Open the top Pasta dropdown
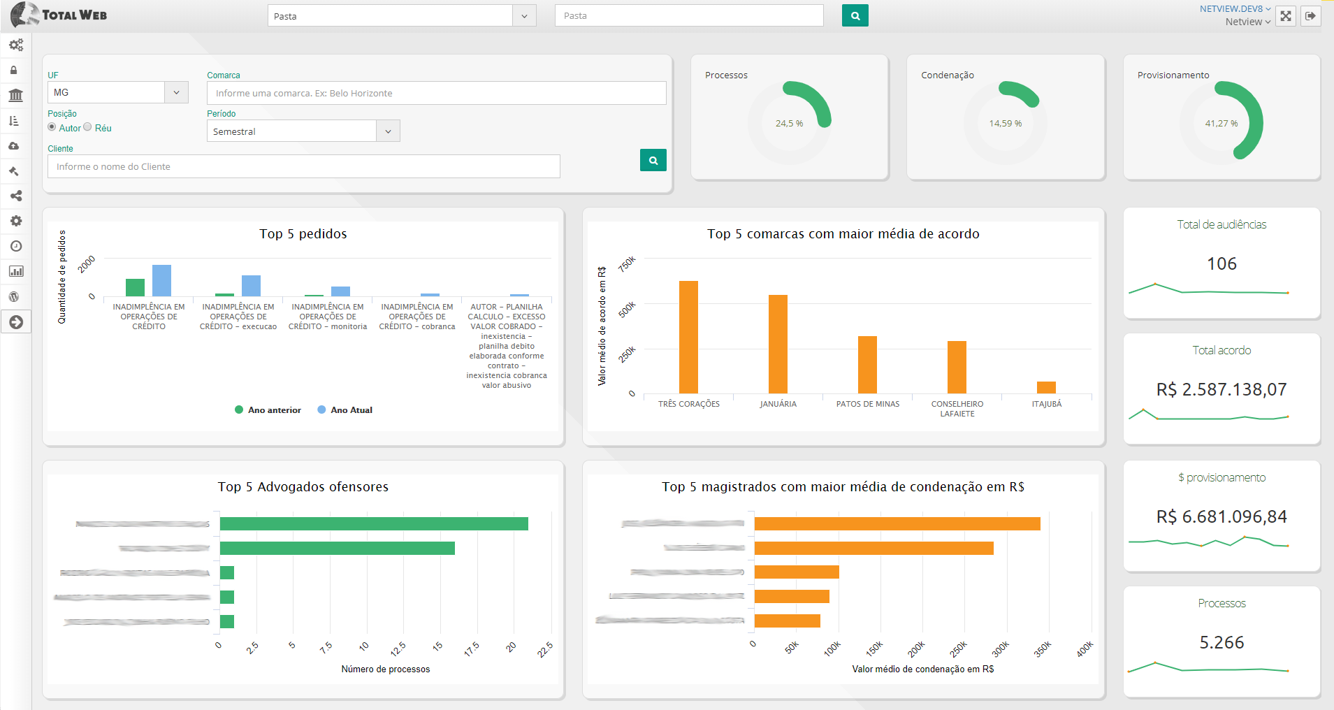The image size is (1334, 710). pos(402,15)
